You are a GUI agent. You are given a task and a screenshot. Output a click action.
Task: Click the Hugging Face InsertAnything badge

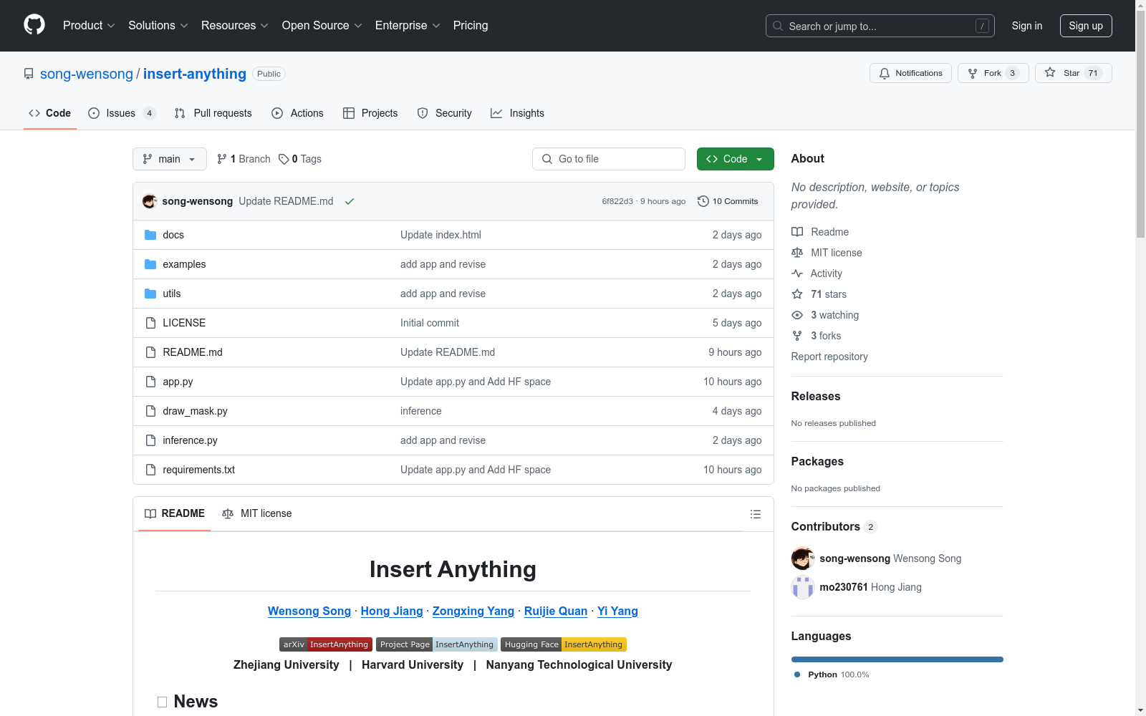coord(564,644)
